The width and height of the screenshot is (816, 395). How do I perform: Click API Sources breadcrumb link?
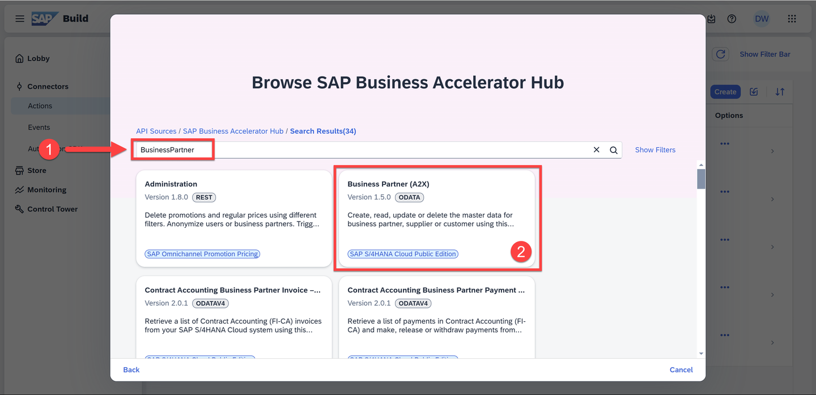[156, 131]
